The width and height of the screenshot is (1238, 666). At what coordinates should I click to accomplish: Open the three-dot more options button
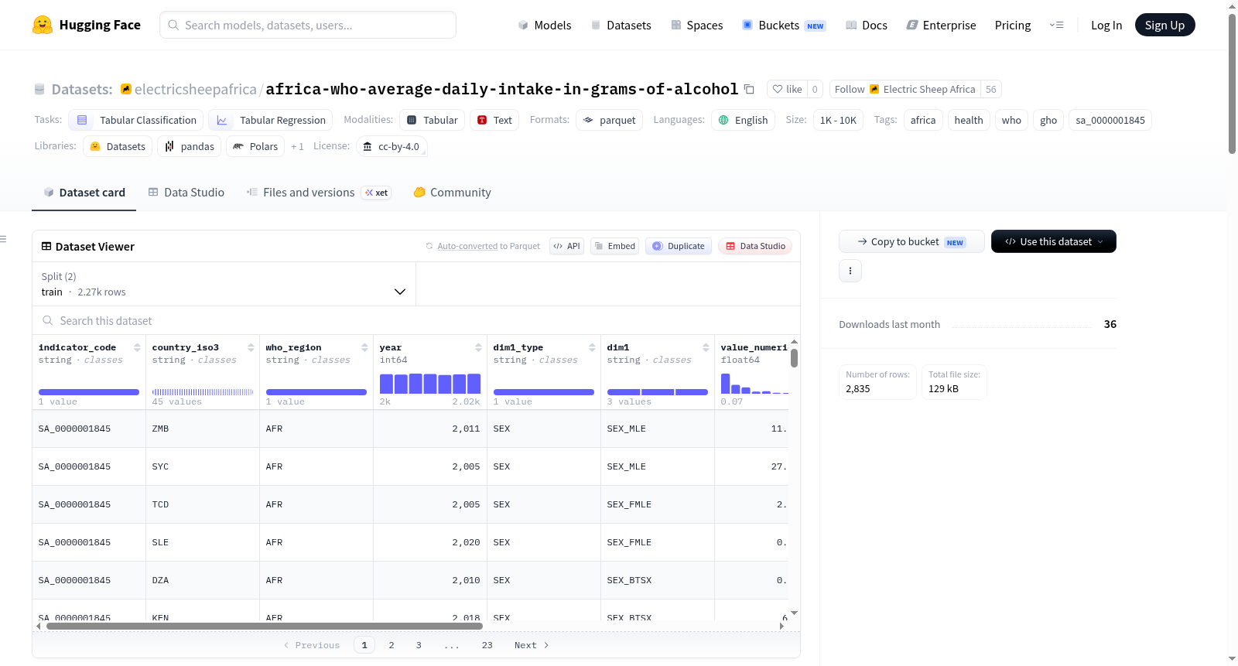tap(850, 271)
